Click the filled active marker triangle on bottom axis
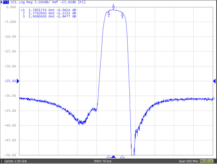This screenshot has height=164, width=217. (114, 157)
